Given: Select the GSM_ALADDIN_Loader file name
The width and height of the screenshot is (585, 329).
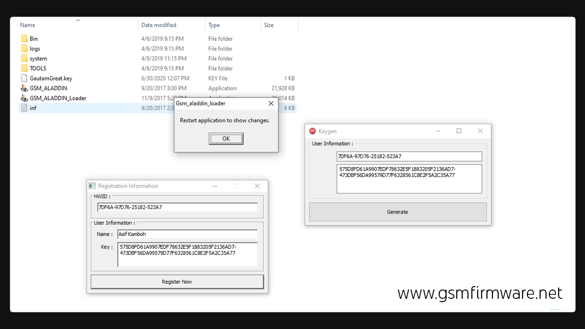Looking at the screenshot, I should click(58, 98).
